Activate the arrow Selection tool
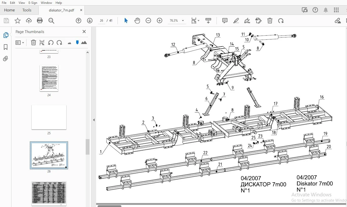The width and height of the screenshot is (347, 207). click(x=126, y=21)
